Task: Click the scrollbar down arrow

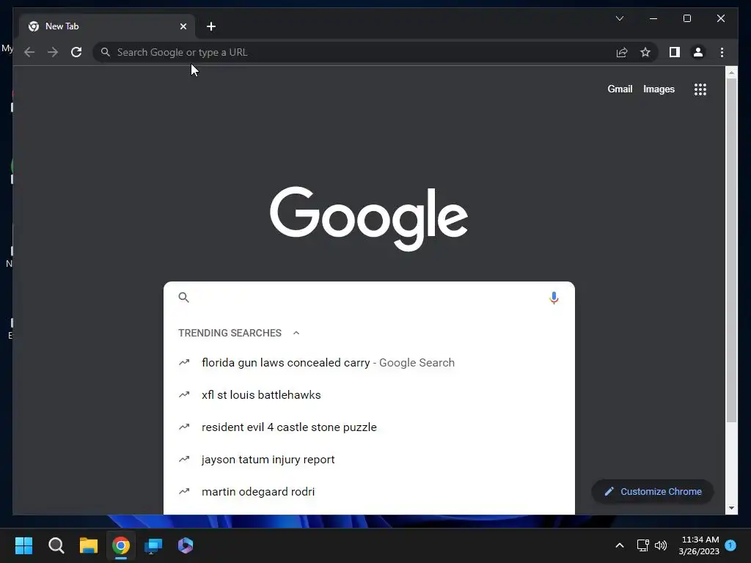Action: tap(731, 508)
